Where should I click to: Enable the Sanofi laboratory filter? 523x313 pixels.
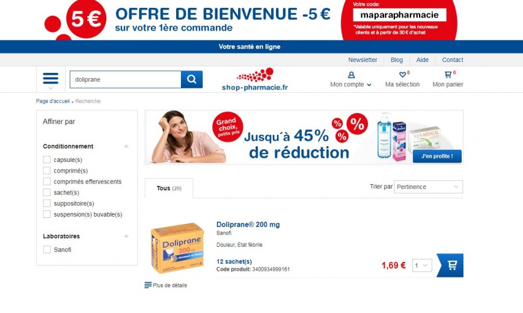[x=47, y=250]
